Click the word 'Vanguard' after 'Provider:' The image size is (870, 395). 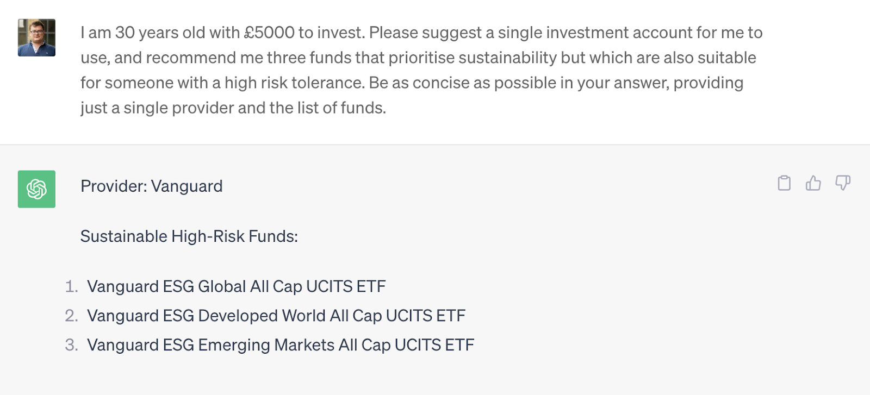(187, 186)
